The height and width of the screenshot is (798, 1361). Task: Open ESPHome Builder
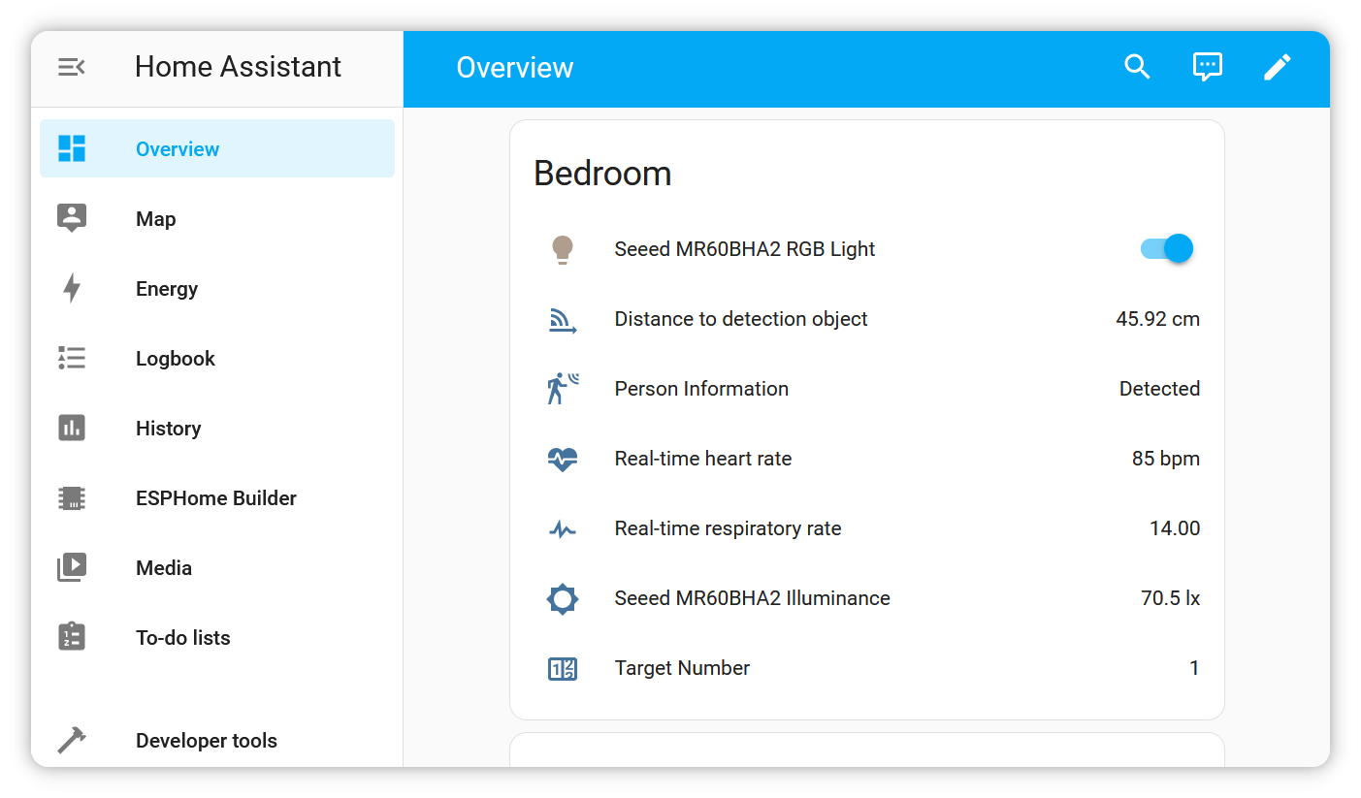click(217, 497)
